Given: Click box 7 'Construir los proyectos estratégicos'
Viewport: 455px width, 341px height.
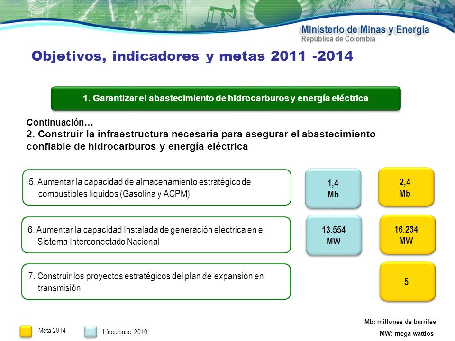Looking at the screenshot, I should [x=156, y=281].
